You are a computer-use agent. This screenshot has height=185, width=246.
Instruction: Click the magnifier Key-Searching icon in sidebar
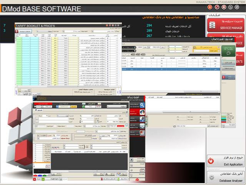click(x=142, y=104)
